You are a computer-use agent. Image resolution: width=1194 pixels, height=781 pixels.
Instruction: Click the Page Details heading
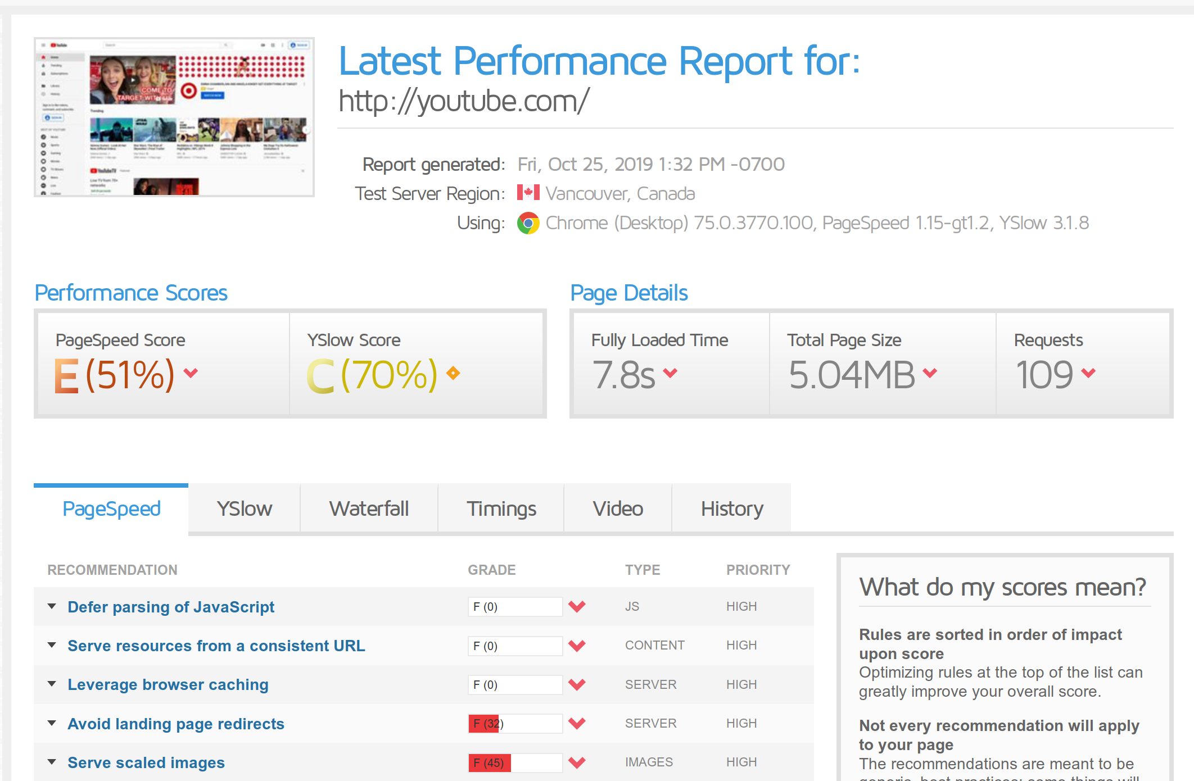pos(629,293)
